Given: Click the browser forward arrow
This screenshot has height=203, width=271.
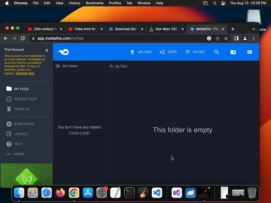Looking at the screenshot, I should tap(14, 38).
